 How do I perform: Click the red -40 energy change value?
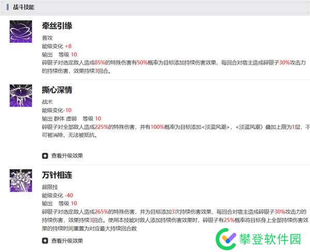point(69,196)
